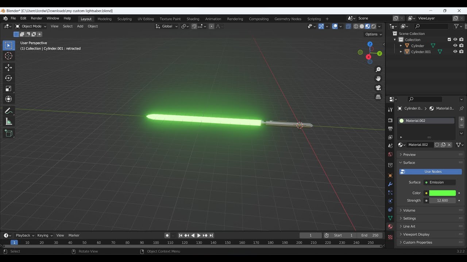Toggle camera view icon
Image resolution: width=467 pixels, height=262 pixels.
378,88
